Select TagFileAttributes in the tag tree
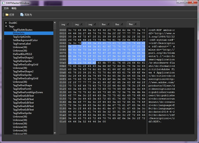This screenshot has height=143, width=199. point(23,30)
